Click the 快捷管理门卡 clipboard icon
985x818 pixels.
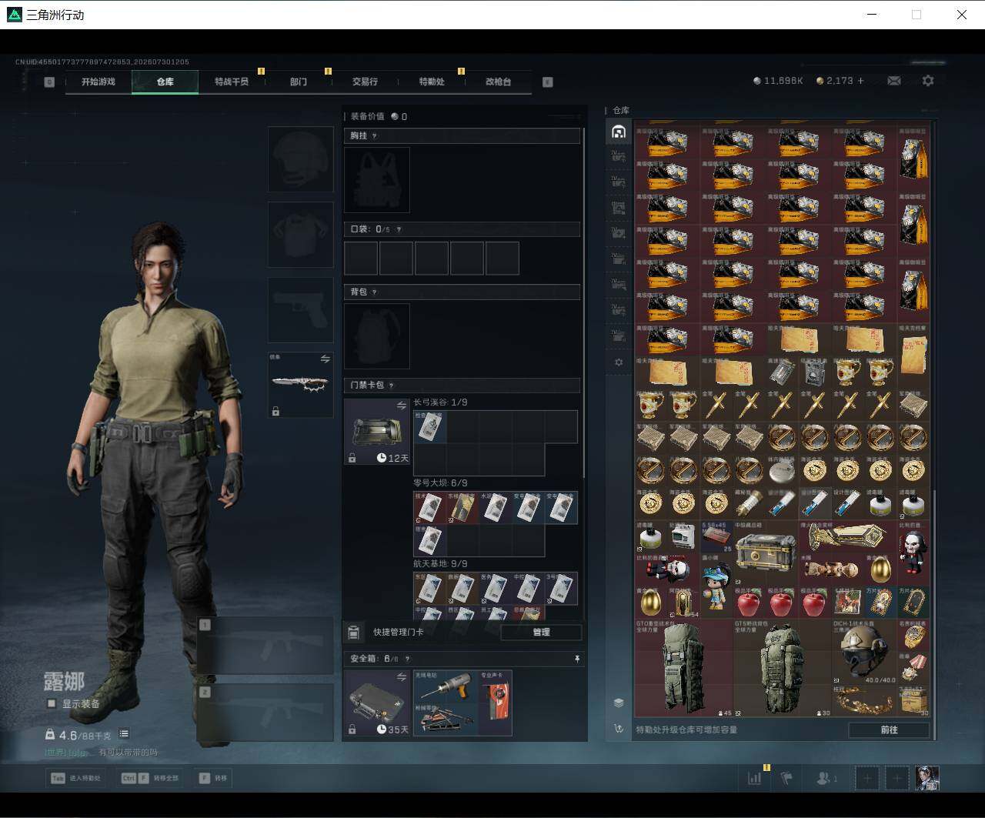coord(353,633)
